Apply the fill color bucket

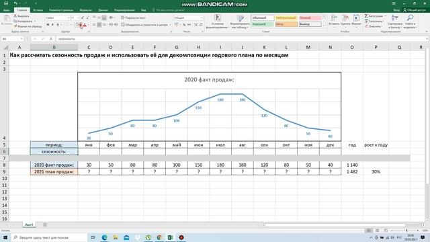point(79,25)
